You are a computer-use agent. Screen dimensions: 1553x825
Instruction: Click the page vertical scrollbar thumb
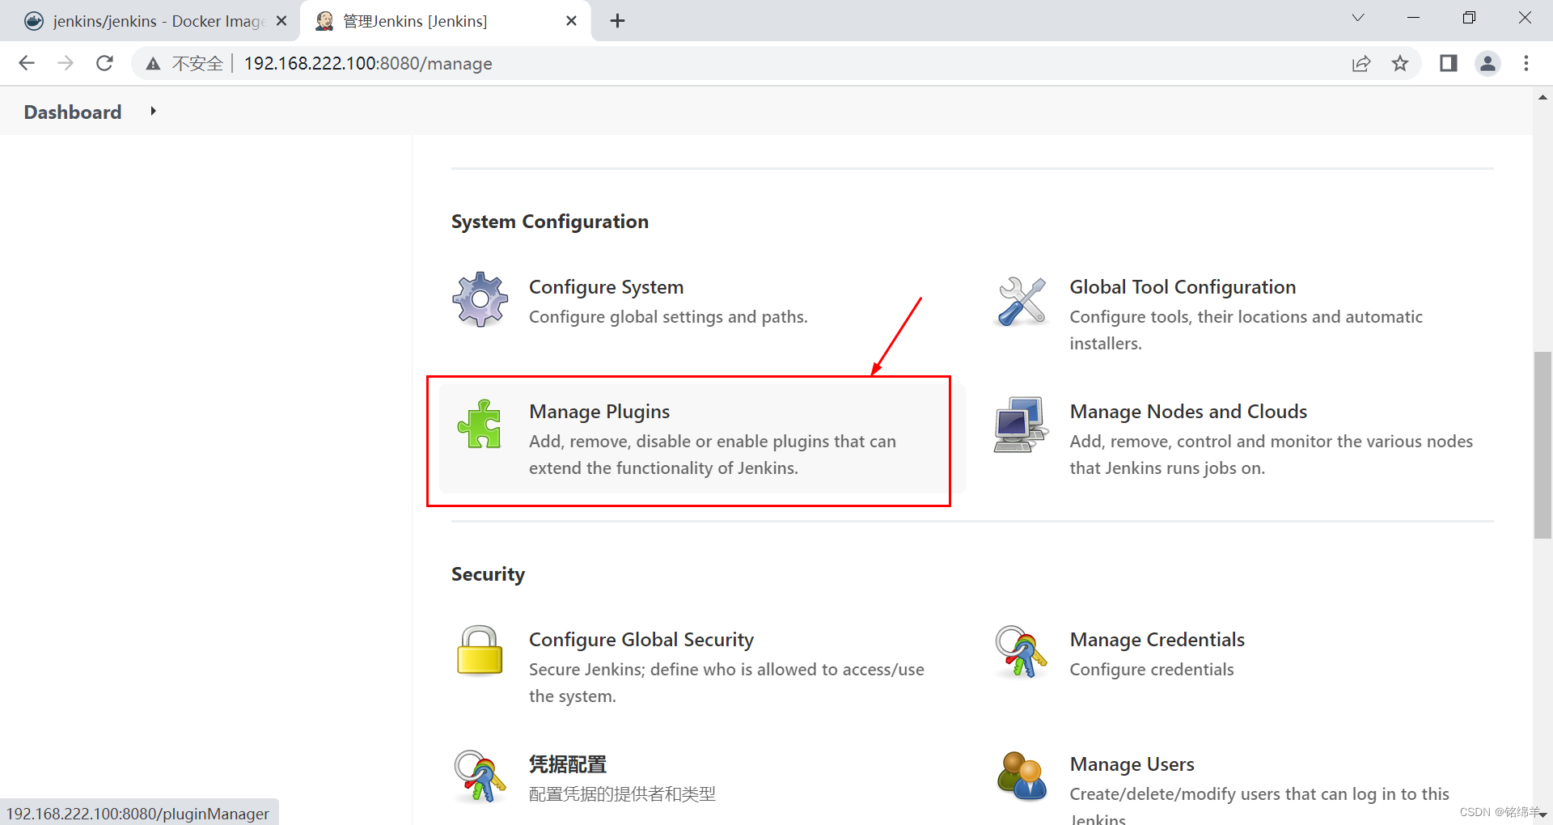click(1542, 445)
